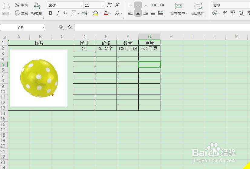This screenshot has height=169, width=250.
Task: Decrease font size with A-
Action: coord(117,5)
